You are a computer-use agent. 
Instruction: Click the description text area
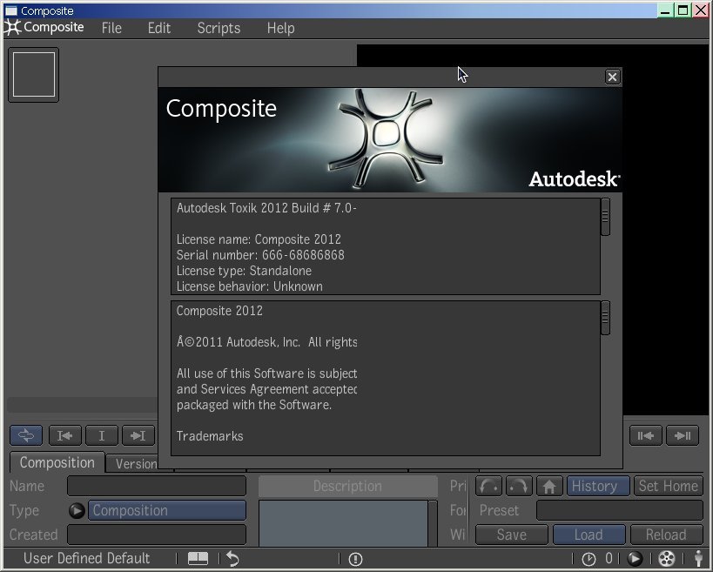tap(343, 523)
